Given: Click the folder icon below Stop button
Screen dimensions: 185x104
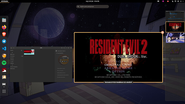Looking at the screenshot, I should point(62,61).
